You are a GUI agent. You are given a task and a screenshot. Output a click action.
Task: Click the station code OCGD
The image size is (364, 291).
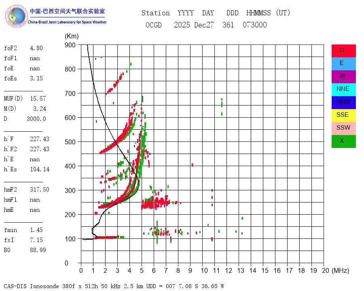[153, 25]
